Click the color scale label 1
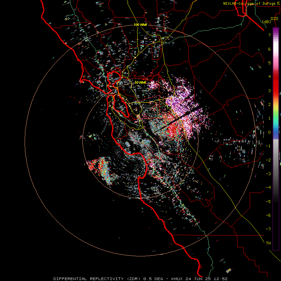Image resolution: width=281 pixels, height=281 pixels. coord(269,118)
